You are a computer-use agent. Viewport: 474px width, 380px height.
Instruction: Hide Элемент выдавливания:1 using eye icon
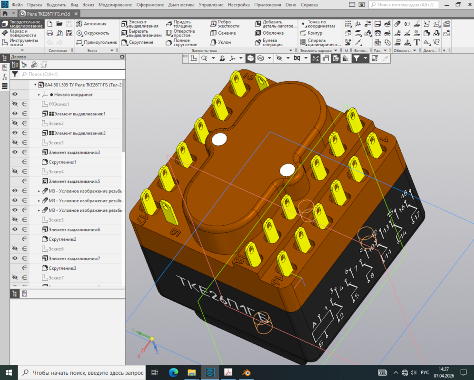click(x=15, y=114)
